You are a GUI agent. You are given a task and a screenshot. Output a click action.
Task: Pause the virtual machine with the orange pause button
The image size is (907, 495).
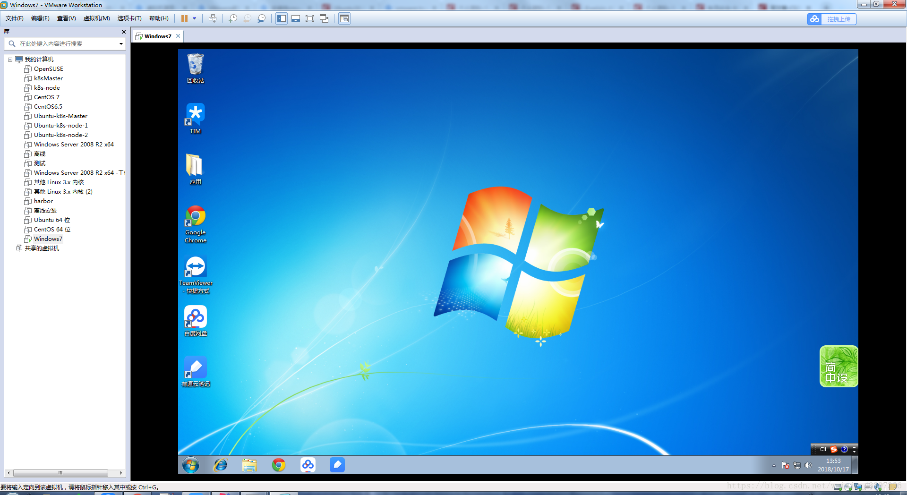click(x=184, y=18)
